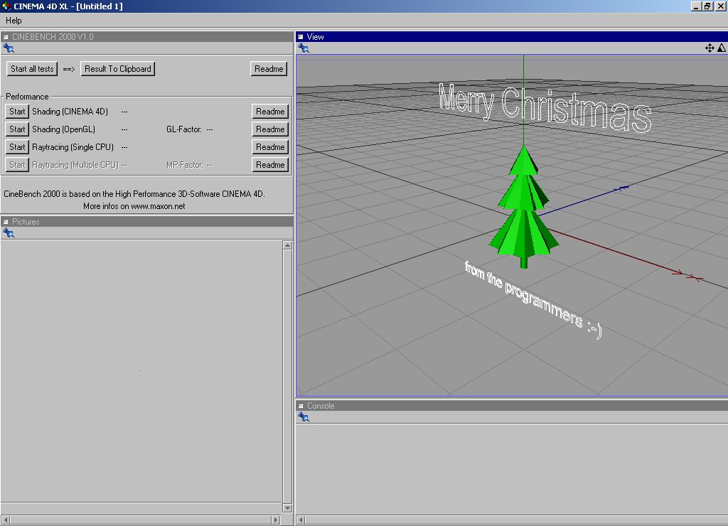Click the CINEBENCH 2000 V1.0 title bar

point(146,37)
